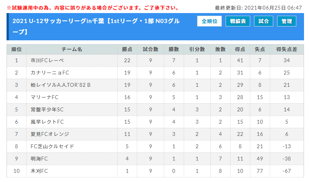
Task: Click the 得失点差 column header
Action: (x=287, y=49)
